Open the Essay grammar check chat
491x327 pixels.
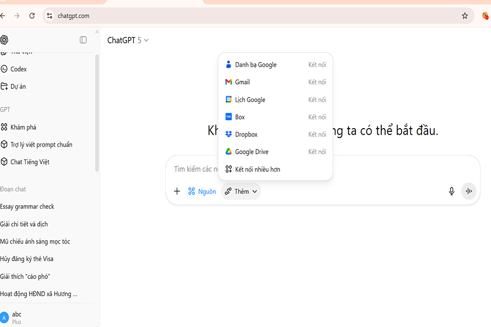coord(27,207)
